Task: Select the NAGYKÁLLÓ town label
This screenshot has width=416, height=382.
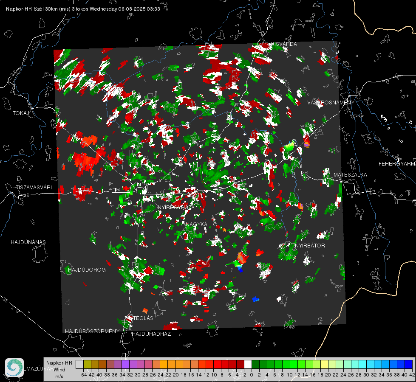Action: pos(201,225)
